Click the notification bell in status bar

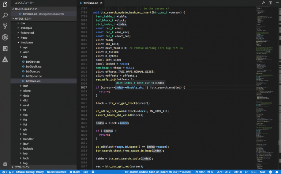pos(277,172)
